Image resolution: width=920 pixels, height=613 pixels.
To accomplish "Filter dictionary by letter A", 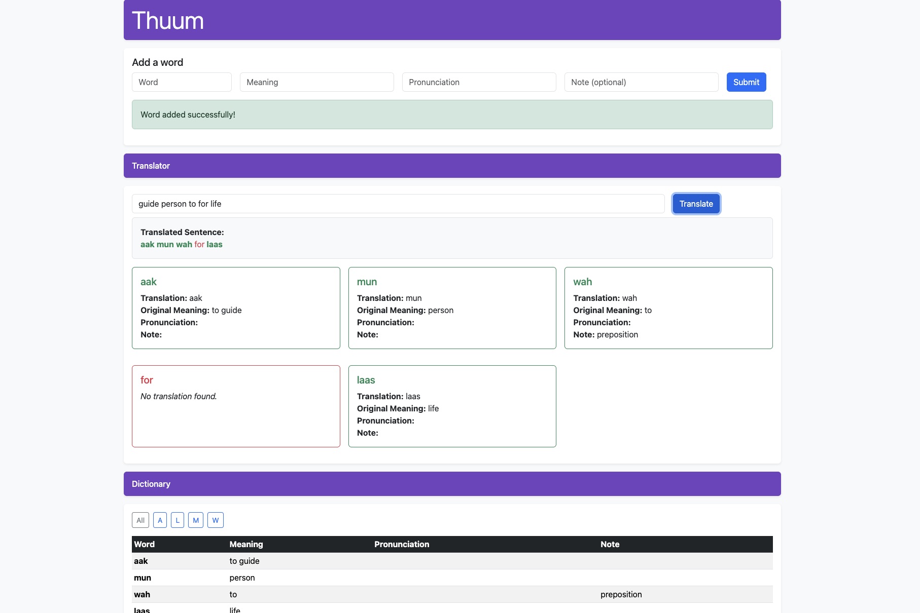I will 160,520.
